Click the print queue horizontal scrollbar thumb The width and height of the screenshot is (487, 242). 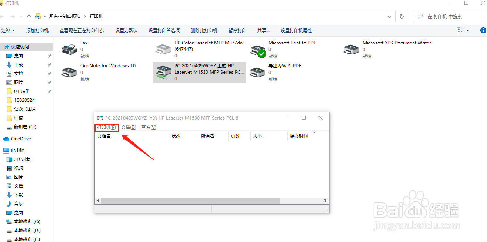coord(190,201)
